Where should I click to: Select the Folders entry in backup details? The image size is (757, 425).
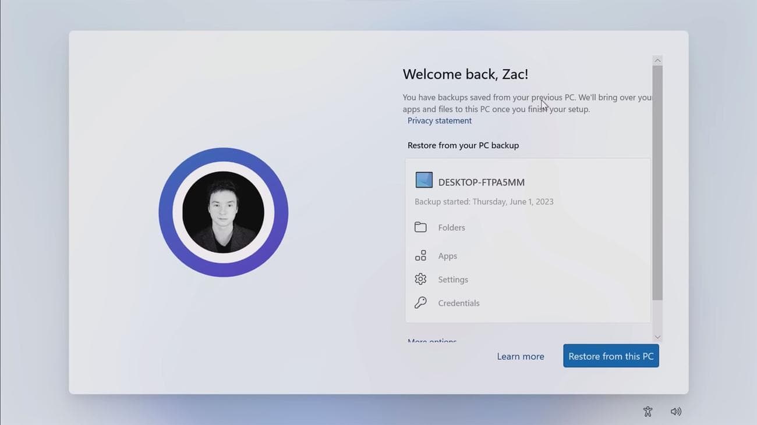[451, 227]
